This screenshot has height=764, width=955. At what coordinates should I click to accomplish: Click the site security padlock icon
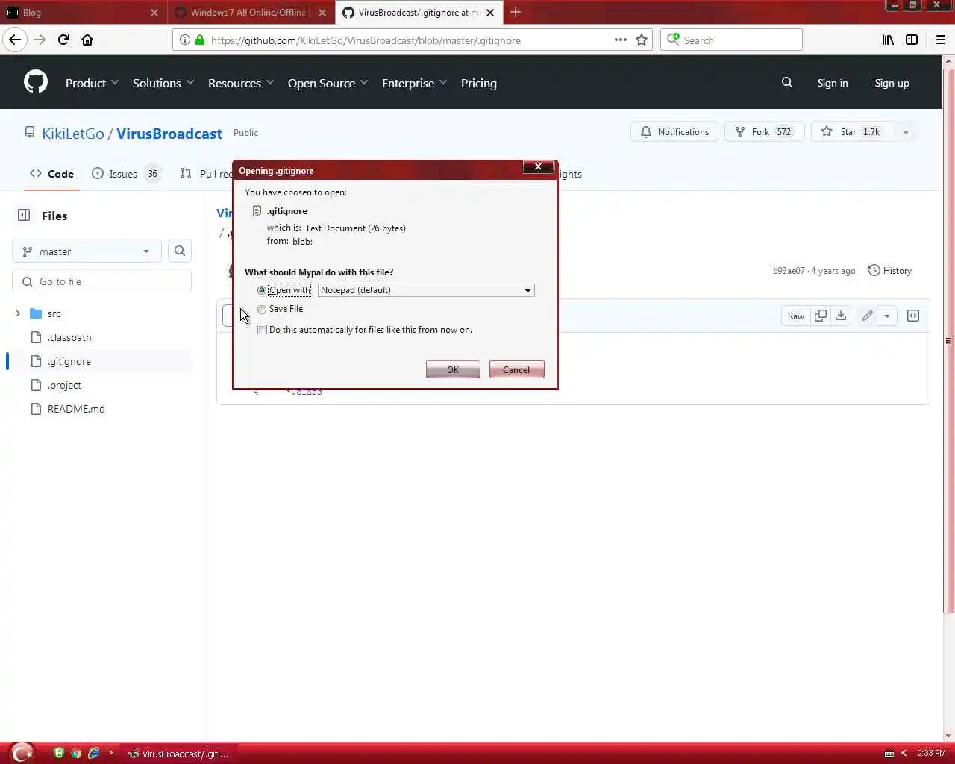[200, 40]
